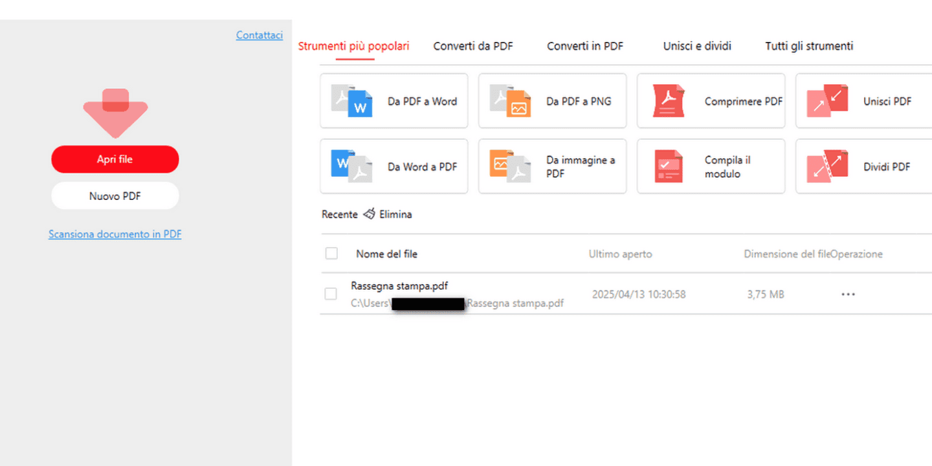Open the Da PDF a Word converter icon
Viewport: 932px width, 466px height.
[x=349, y=100]
